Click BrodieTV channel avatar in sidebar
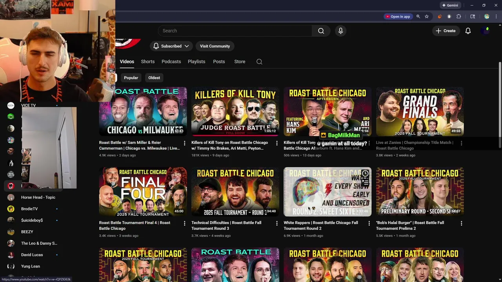This screenshot has width=502, height=282. [11, 209]
